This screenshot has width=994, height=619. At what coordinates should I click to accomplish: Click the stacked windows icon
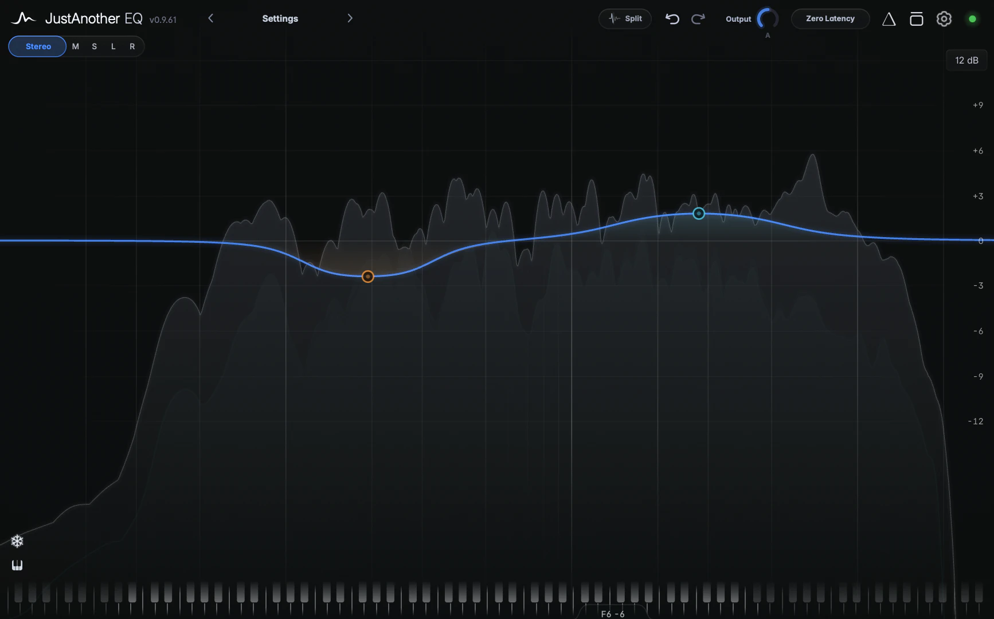[x=916, y=19]
